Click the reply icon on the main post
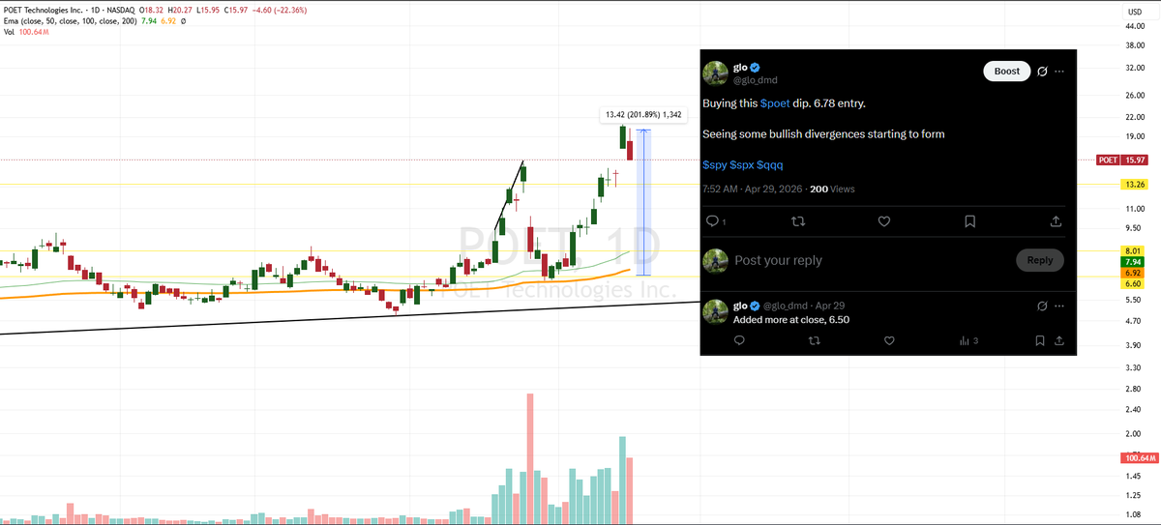 712,221
